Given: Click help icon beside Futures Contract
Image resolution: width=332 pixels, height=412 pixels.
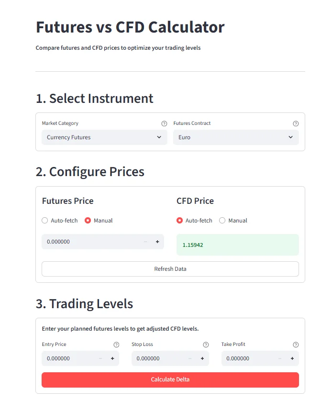Looking at the screenshot, I should coord(296,123).
